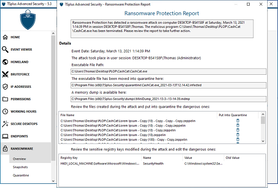Quarantine the 'Copy (100) - Copy - Copy.zeppelin' file

tap(238, 139)
